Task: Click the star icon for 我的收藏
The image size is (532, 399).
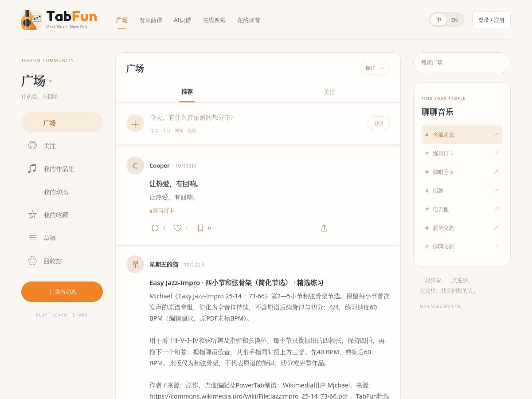Action: pyautogui.click(x=32, y=215)
